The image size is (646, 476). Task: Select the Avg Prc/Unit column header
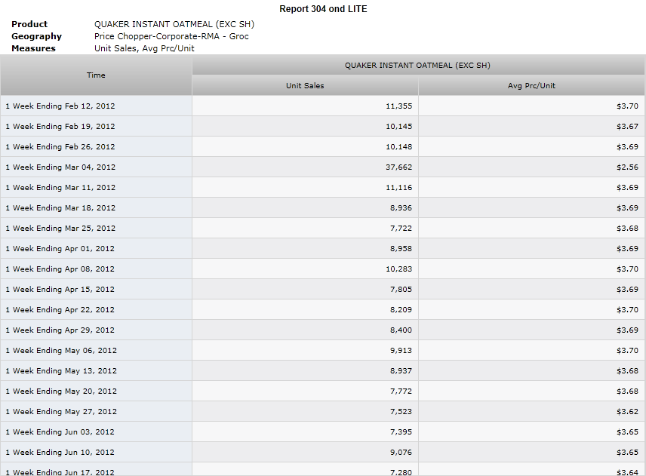click(531, 86)
